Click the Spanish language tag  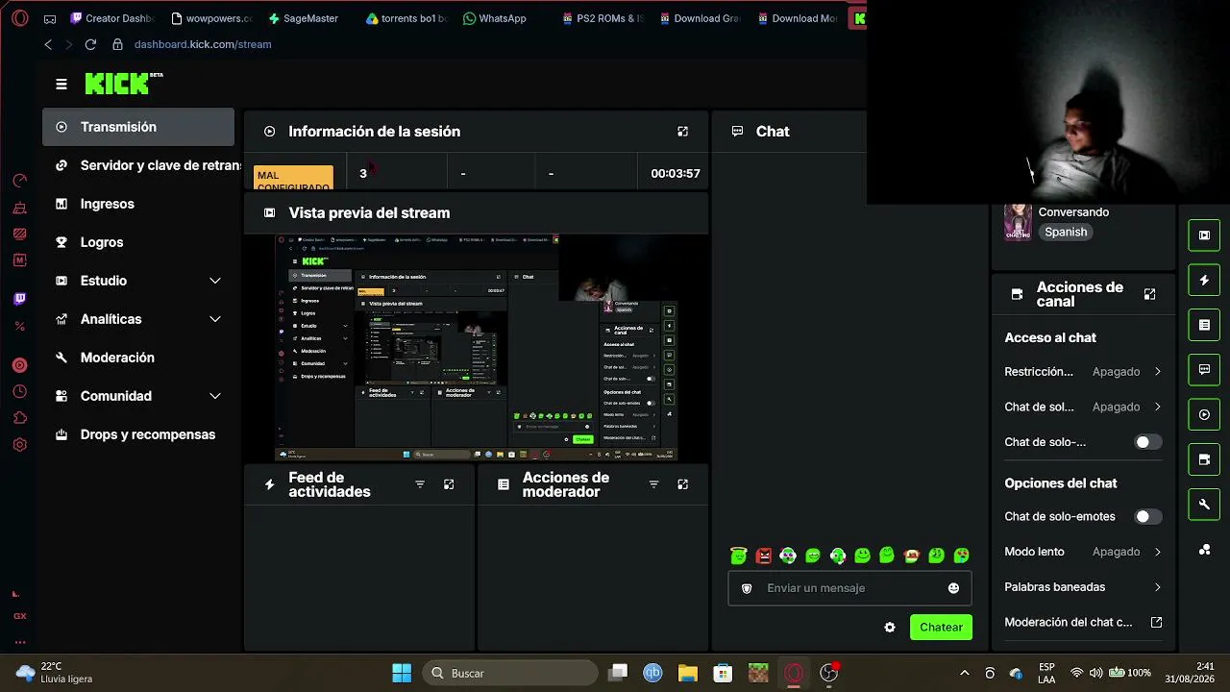click(x=1066, y=233)
